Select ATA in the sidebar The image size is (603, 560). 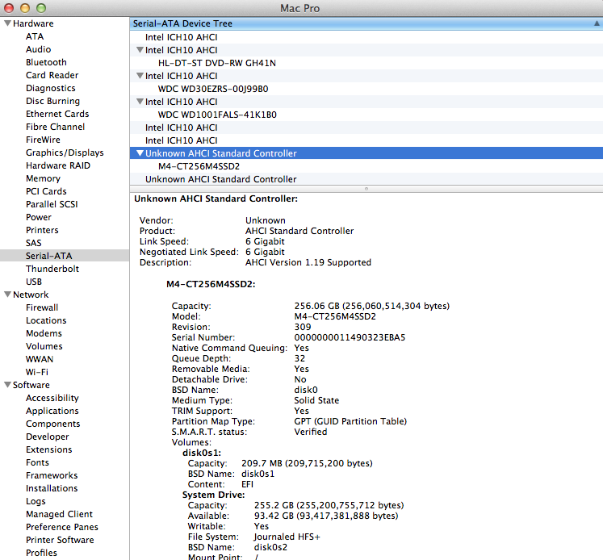pos(35,36)
